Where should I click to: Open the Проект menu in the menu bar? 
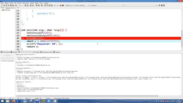20,3
